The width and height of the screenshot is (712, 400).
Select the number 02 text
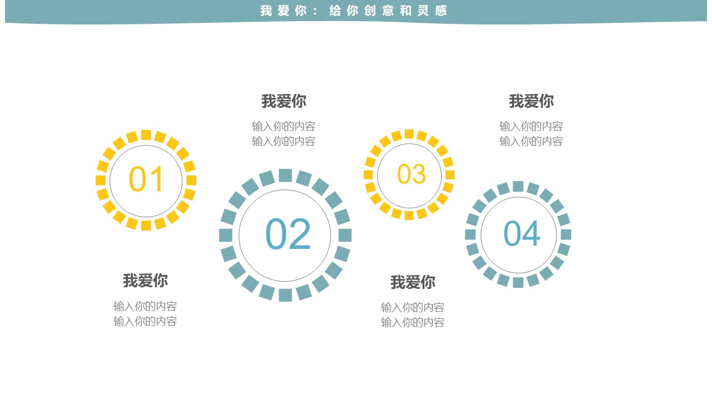click(288, 234)
